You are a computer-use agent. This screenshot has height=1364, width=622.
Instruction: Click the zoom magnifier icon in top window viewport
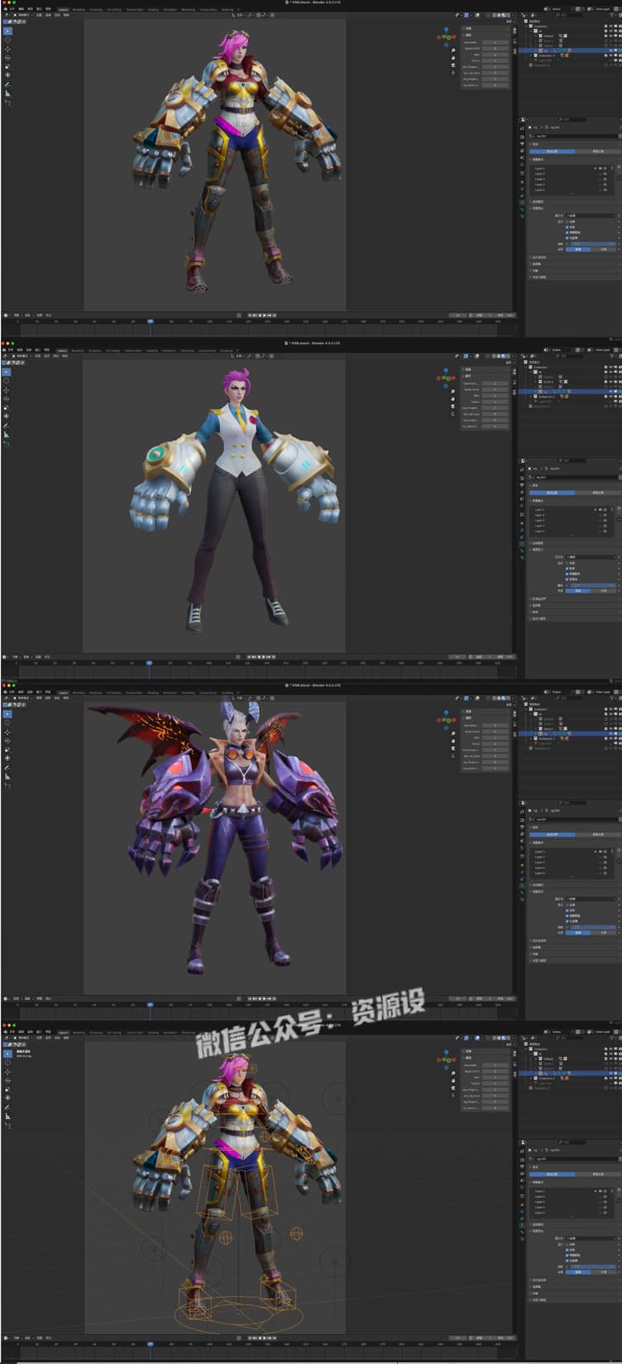click(x=453, y=50)
